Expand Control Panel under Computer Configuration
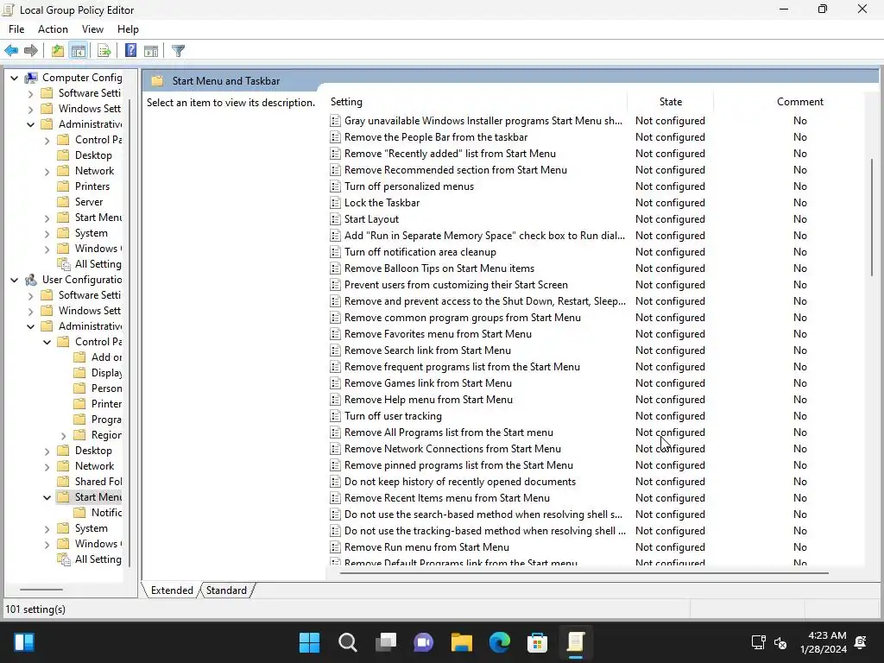This screenshot has height=663, width=884. coord(47,141)
